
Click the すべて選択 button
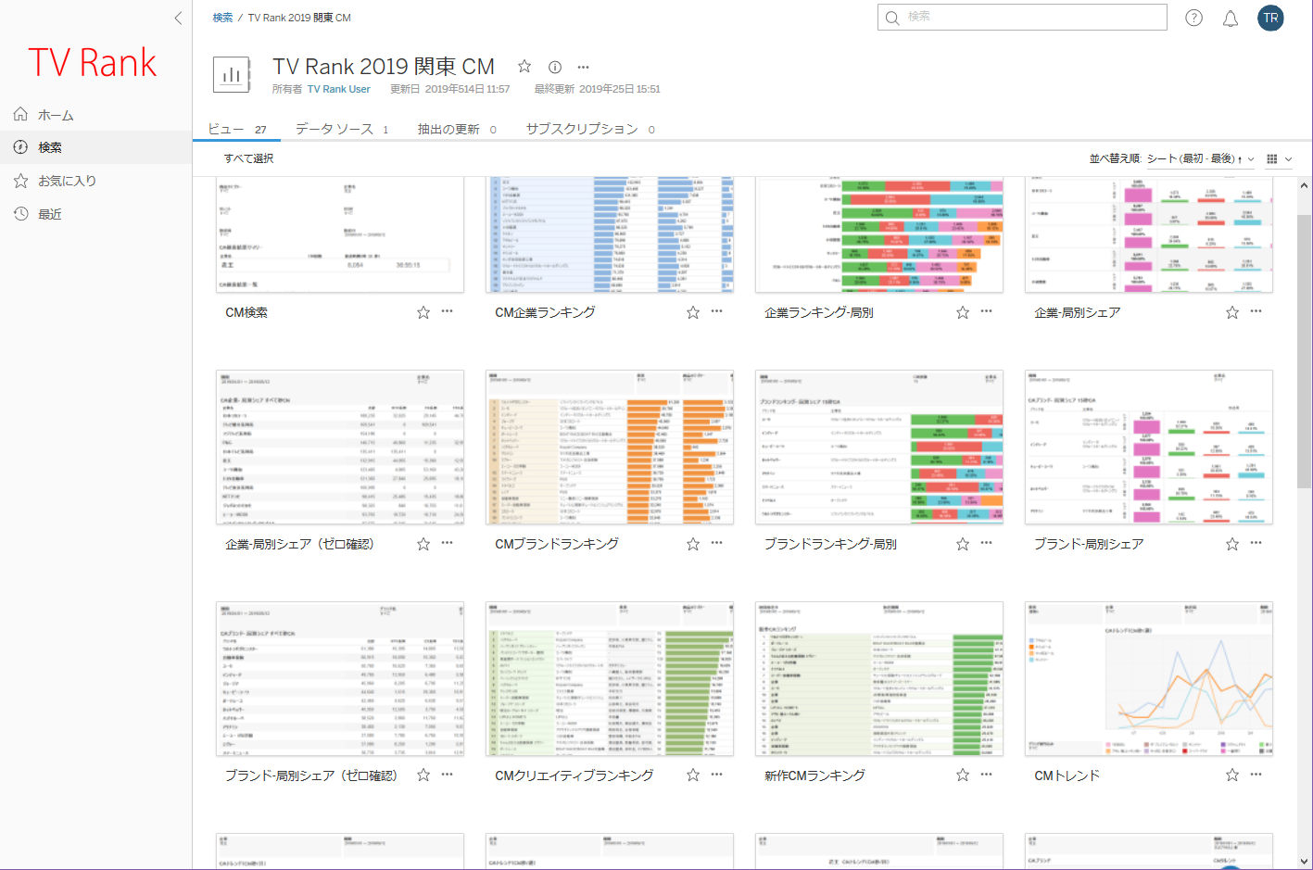click(248, 158)
